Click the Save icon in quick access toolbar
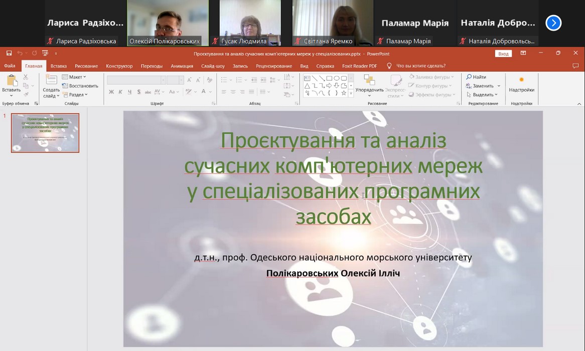 point(9,53)
